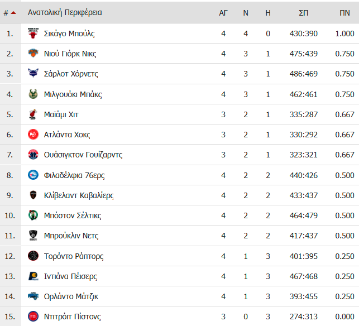Click the Chicago Bulls team logo
Image resolution: width=359 pixels, height=326 pixels.
[x=33, y=33]
